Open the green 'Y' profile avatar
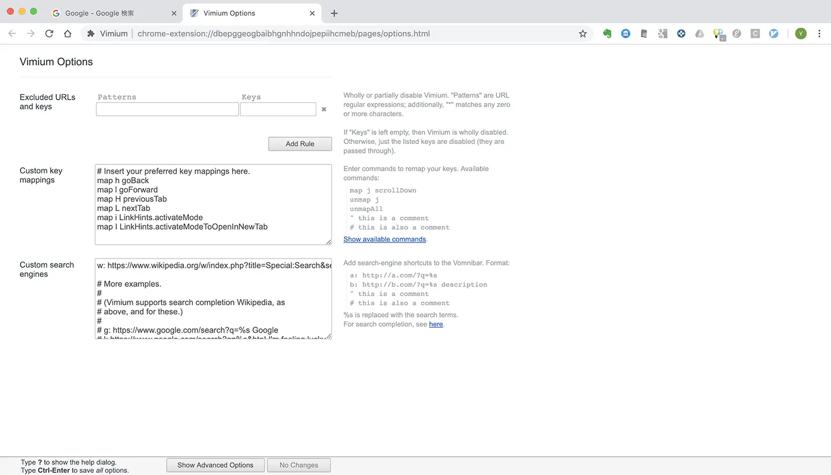The height and width of the screenshot is (475, 831). click(x=801, y=34)
